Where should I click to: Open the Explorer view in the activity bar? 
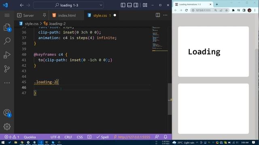(x=7, y=27)
